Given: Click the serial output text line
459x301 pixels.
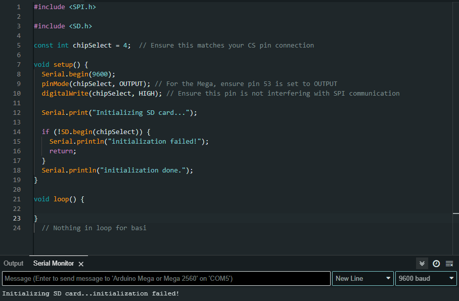Looking at the screenshot, I should click(x=91, y=293).
